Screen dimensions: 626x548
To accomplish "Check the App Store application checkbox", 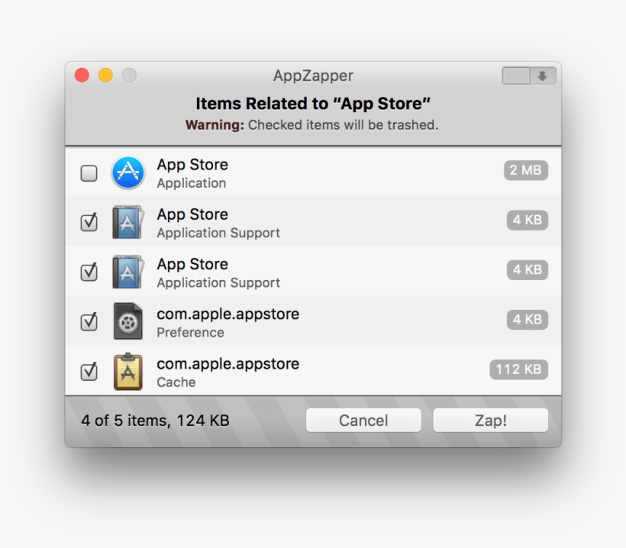I will coord(89,172).
